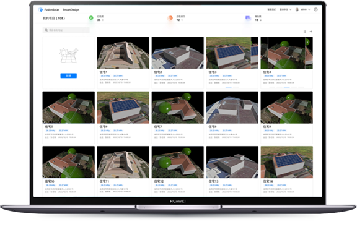Open the help question-mark icon
Image resolution: width=357 pixels, height=245 pixels.
[x=315, y=9]
